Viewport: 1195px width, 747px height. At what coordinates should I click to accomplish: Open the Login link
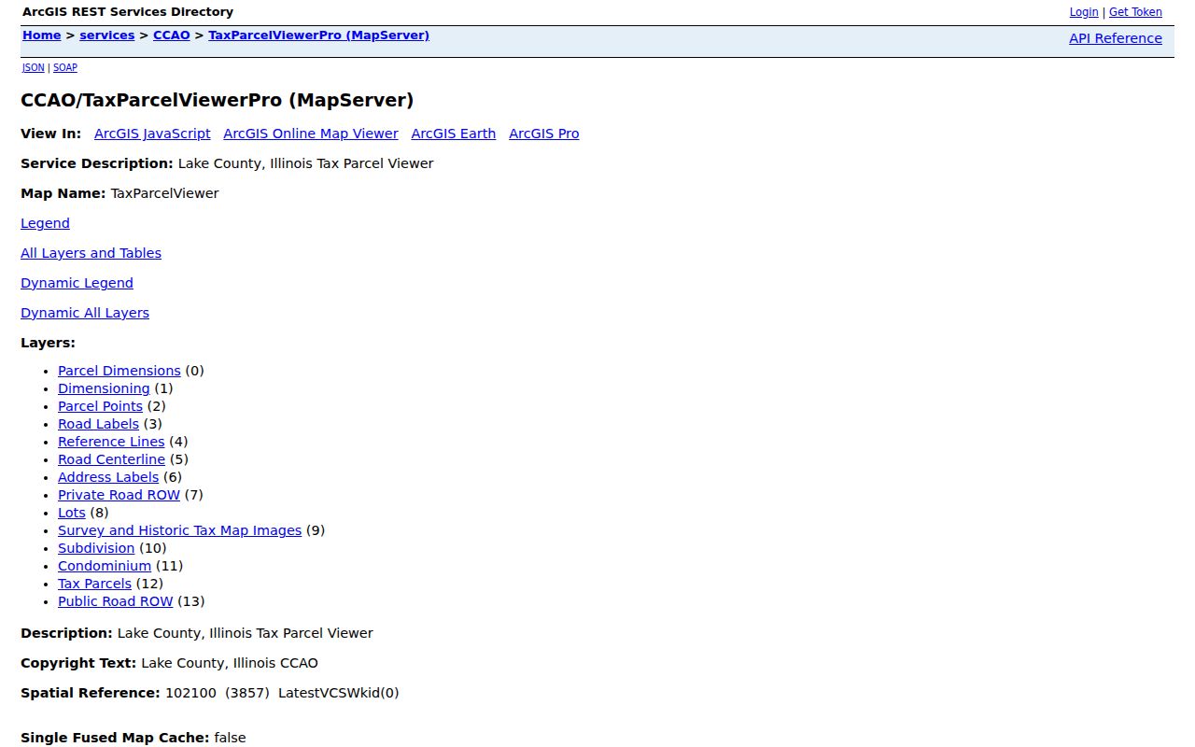pyautogui.click(x=1084, y=12)
